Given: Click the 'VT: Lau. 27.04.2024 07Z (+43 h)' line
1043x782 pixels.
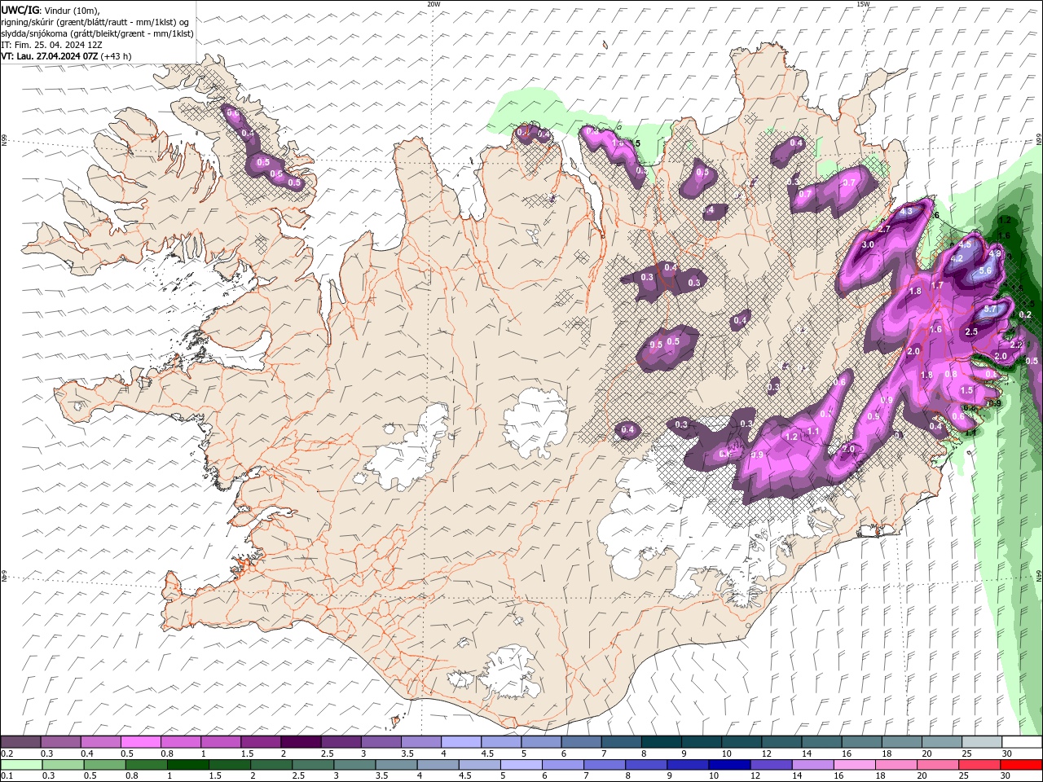Looking at the screenshot, I should coord(67,56).
